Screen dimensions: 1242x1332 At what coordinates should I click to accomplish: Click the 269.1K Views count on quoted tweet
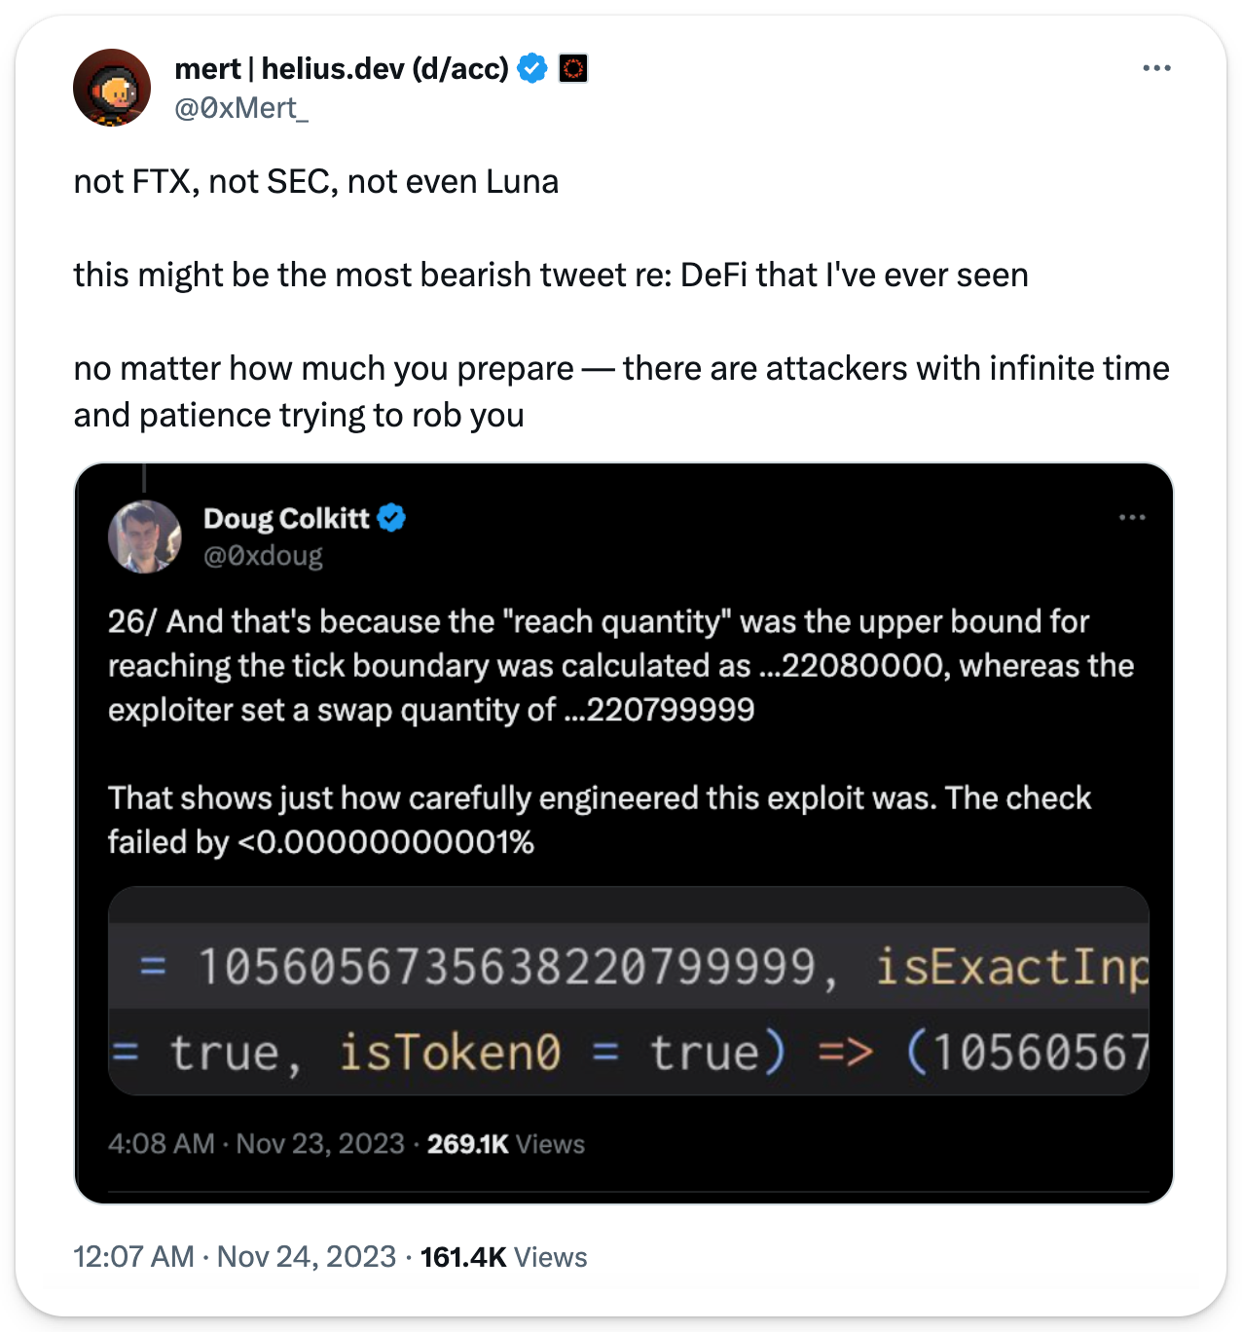505,1143
